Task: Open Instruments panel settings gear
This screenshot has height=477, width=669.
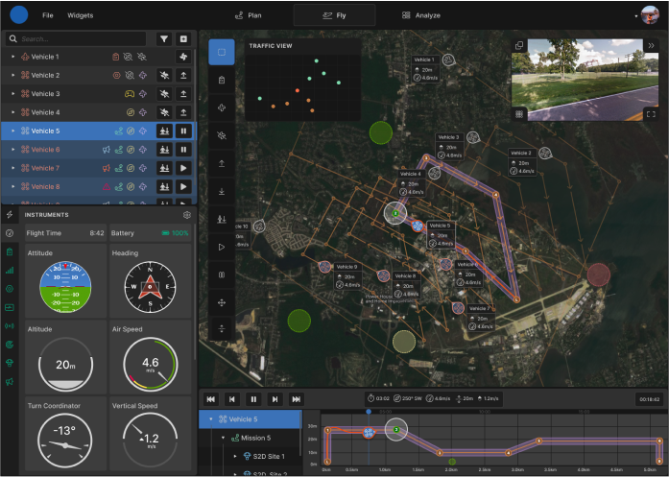Action: pos(187,215)
